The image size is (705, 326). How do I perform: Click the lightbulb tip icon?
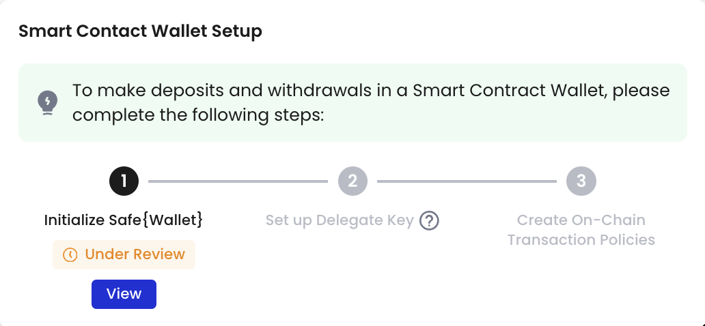tap(47, 103)
